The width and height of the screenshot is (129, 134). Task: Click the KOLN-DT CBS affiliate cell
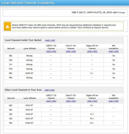tap(29, 119)
